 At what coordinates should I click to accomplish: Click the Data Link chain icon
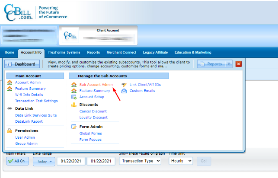(10, 108)
